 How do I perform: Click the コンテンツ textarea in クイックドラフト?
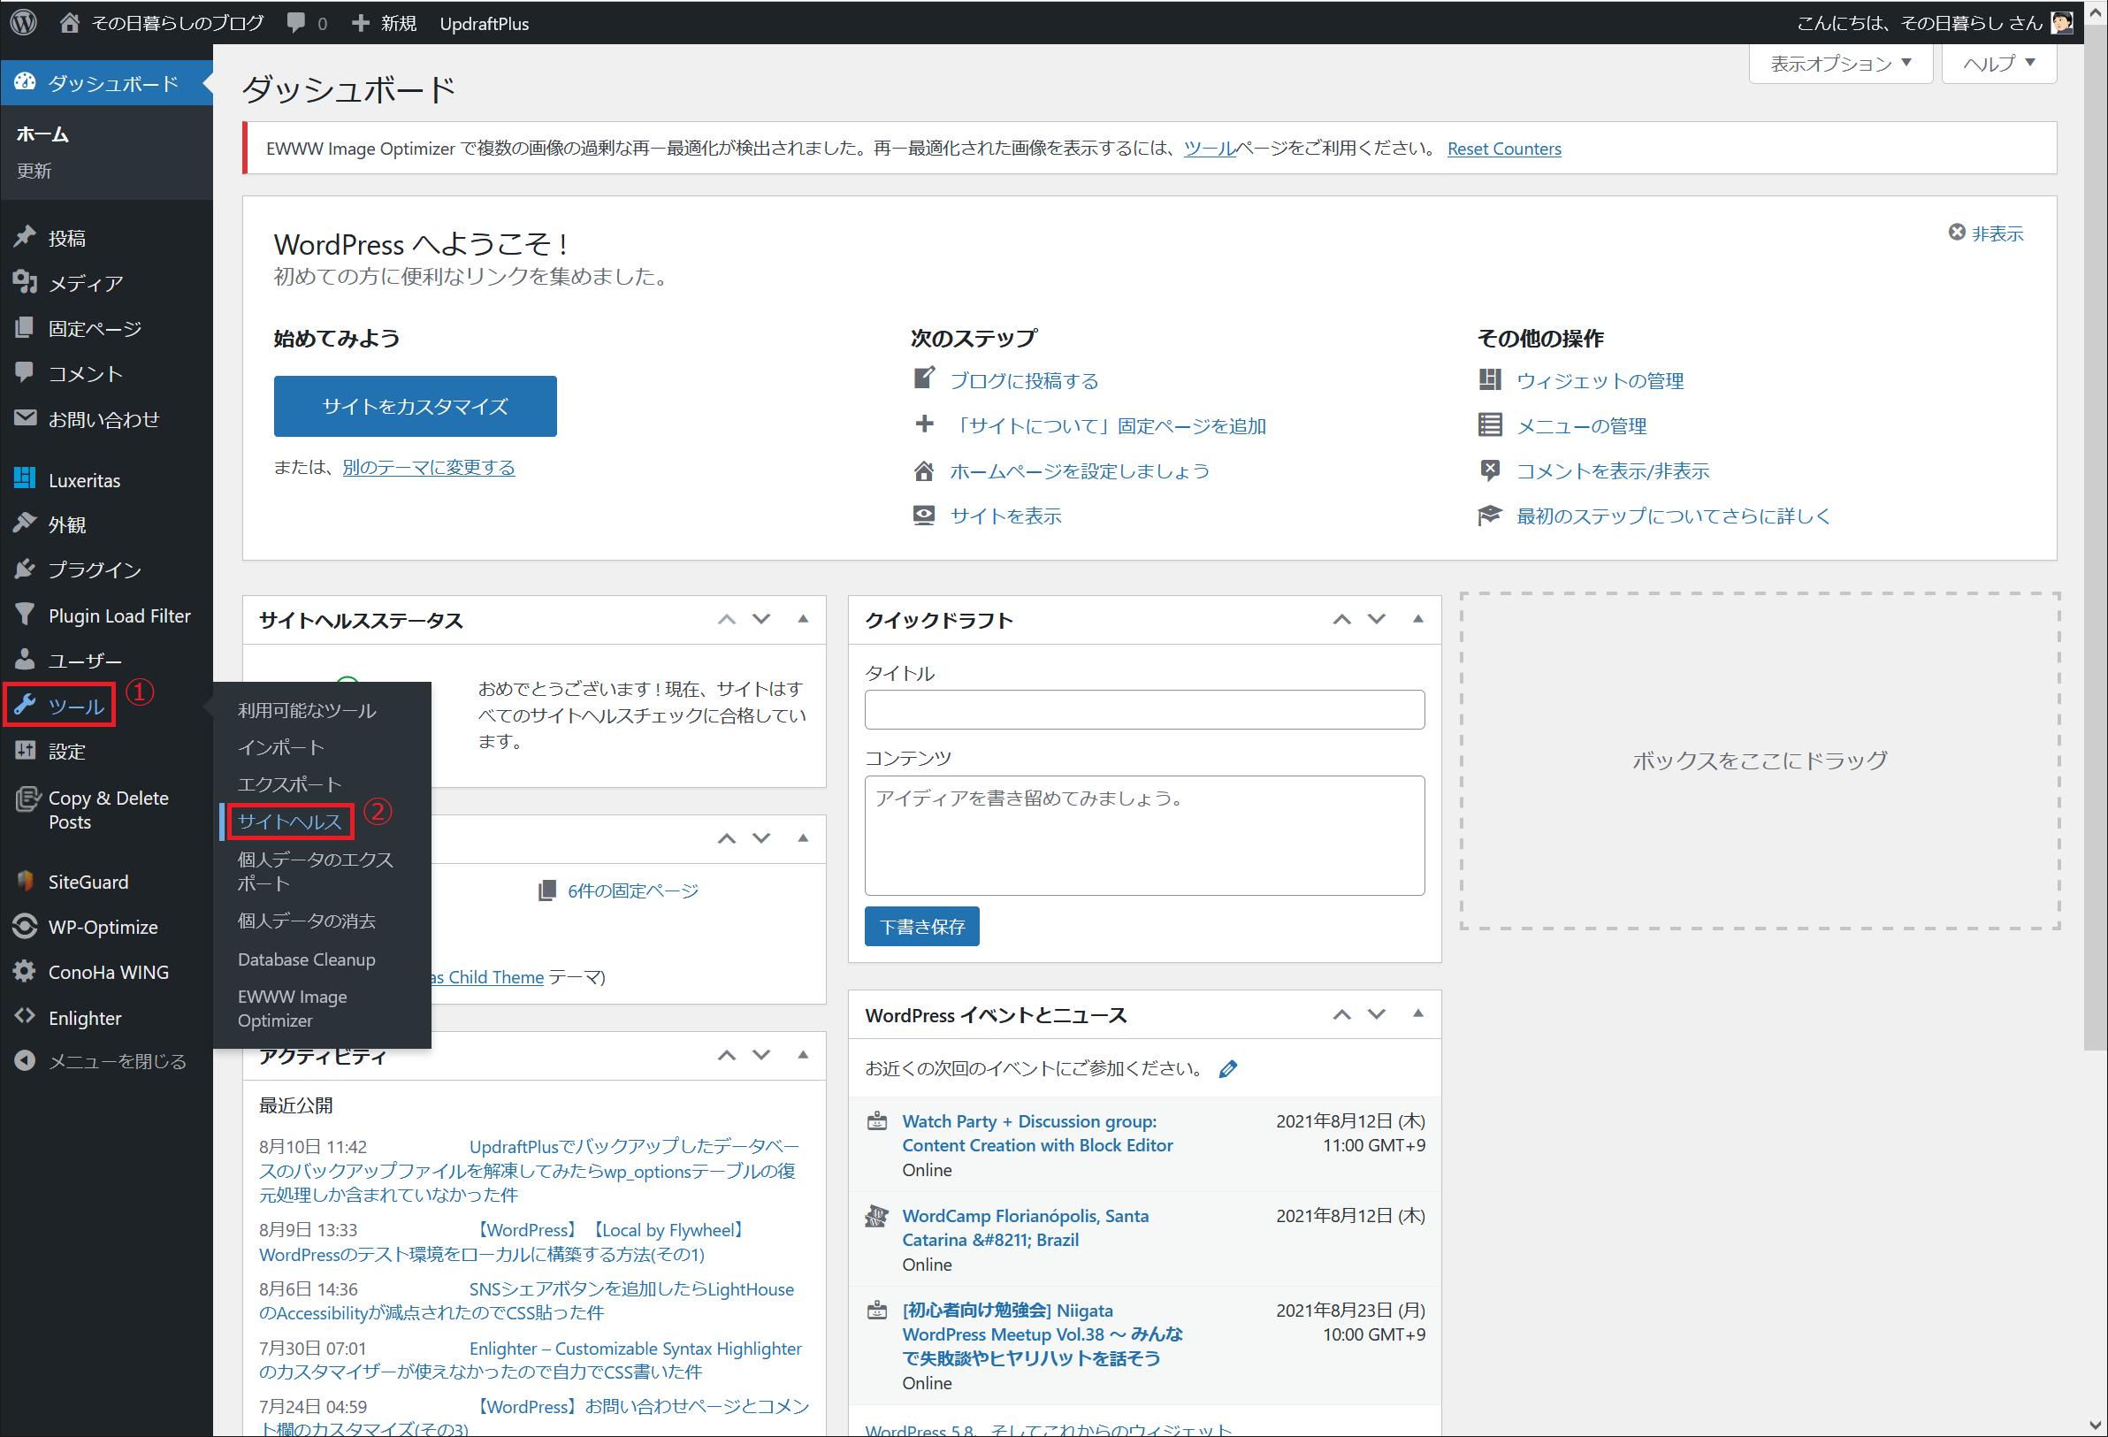point(1145,836)
